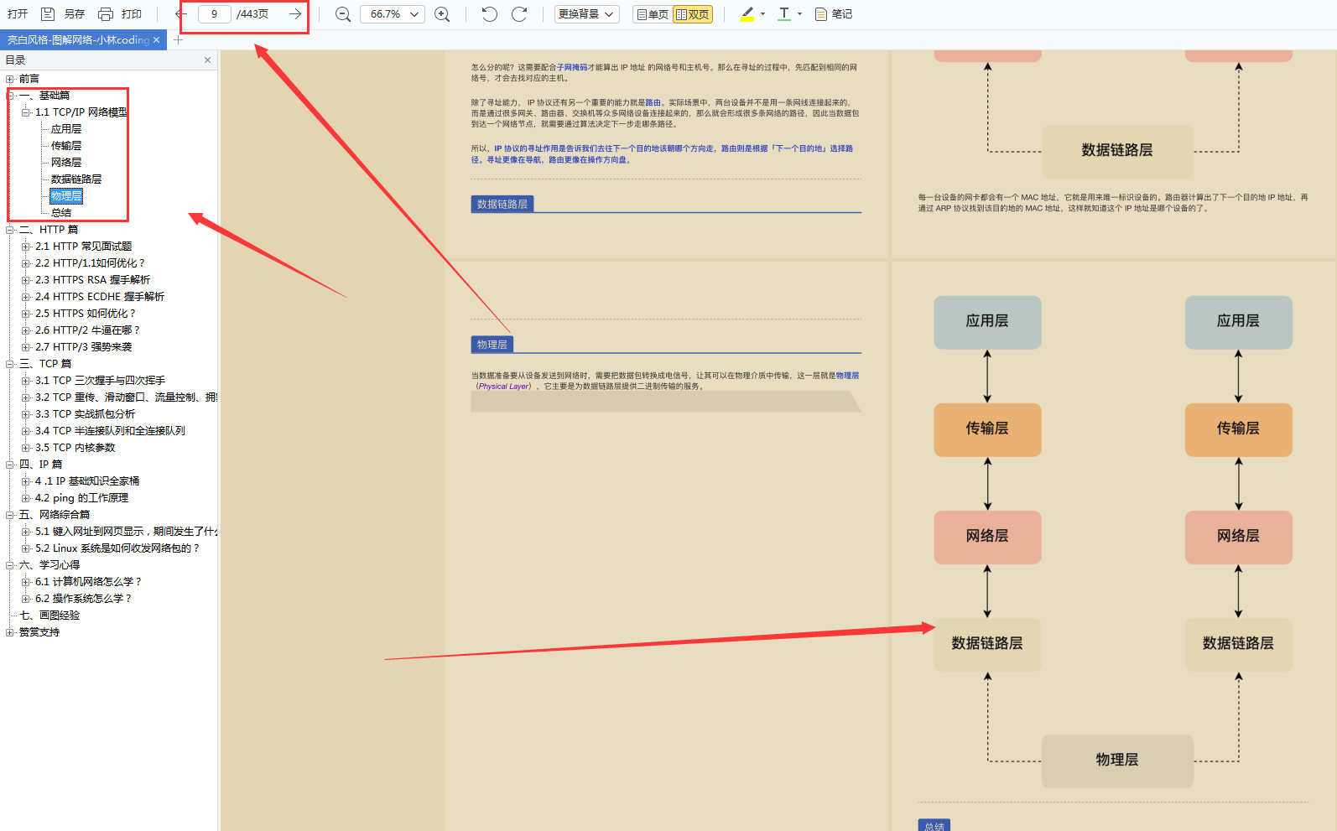Image resolution: width=1337 pixels, height=831 pixels.
Task: Rotate page clockwise icon
Action: tap(519, 14)
